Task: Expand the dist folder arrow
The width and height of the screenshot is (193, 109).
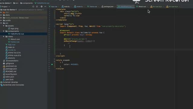Action: (x=1, y=12)
